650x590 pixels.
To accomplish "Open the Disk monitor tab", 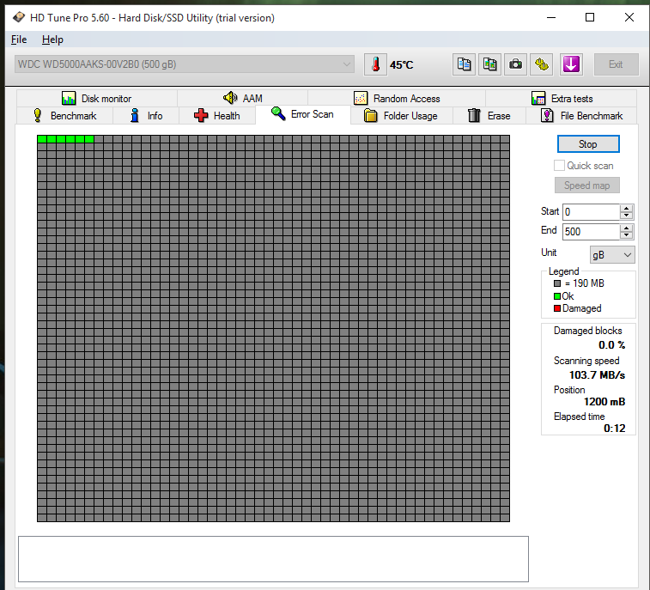I will tap(96, 98).
